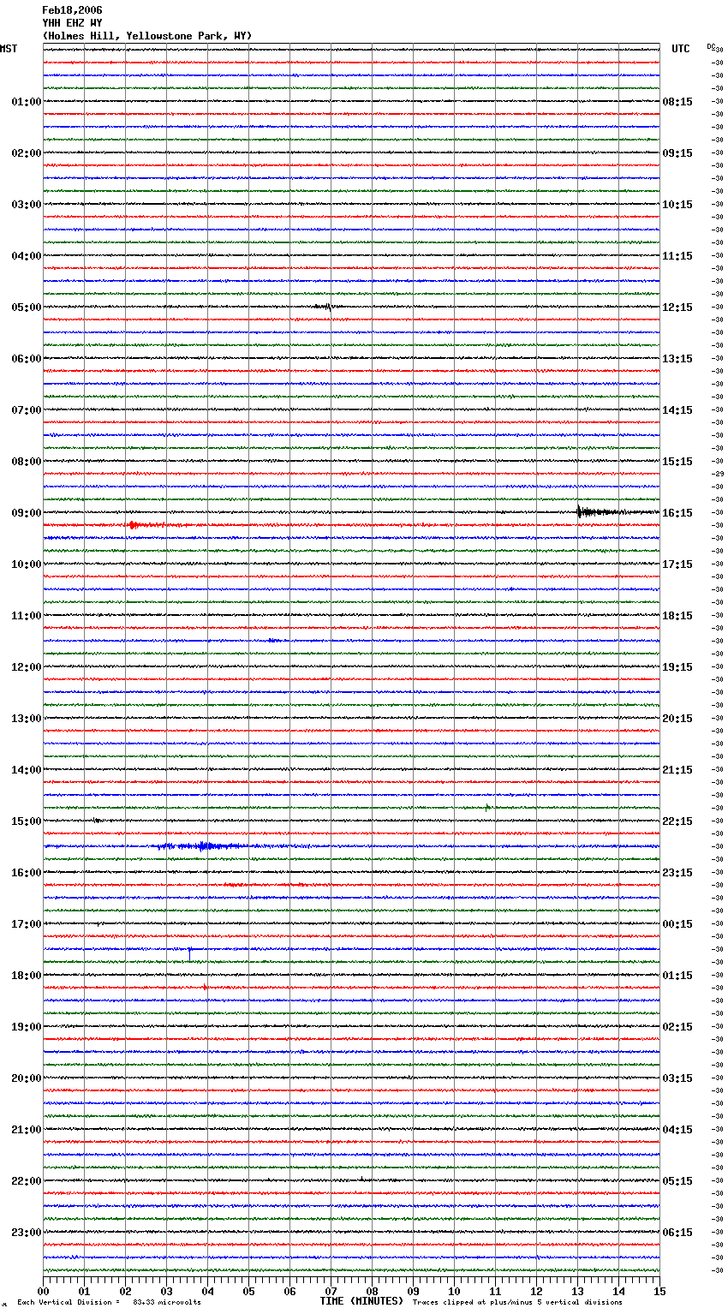
Task: Select the MST hour label "01:00"
Action: point(27,102)
